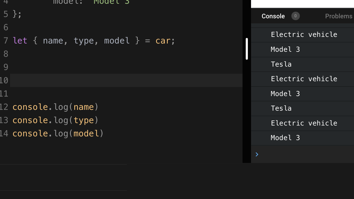This screenshot has width=354, height=199.
Task: Click 'type' inside the destructuring braces
Action: (x=84, y=41)
